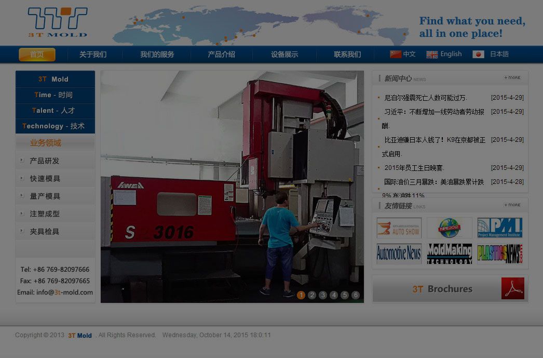
Task: Click arrow beside 产品研发
Action: 22,160
